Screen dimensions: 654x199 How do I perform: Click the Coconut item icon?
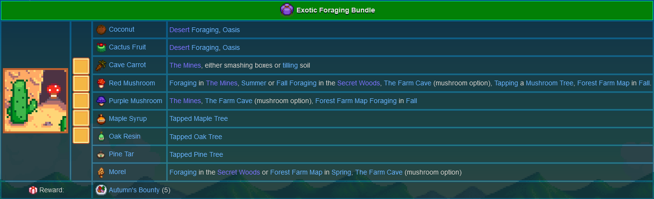tap(101, 30)
